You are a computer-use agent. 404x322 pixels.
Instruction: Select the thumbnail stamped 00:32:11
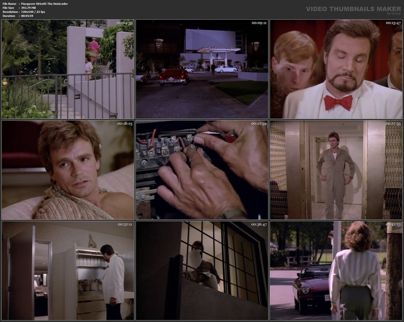(x=68, y=271)
